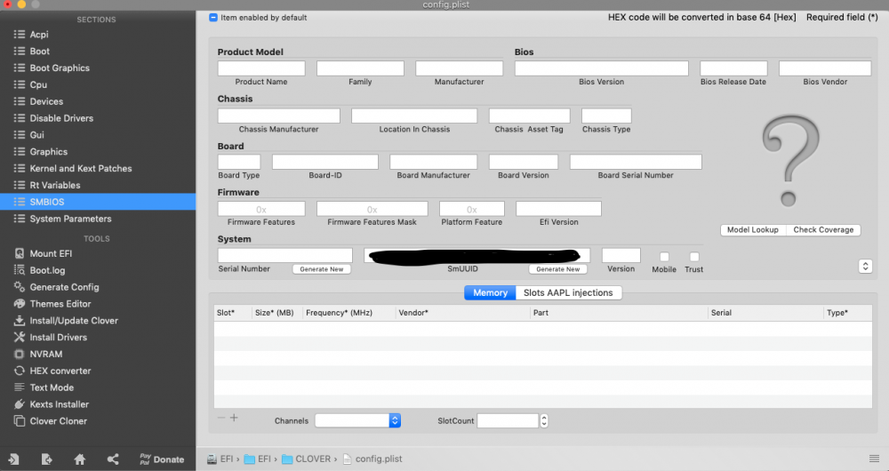This screenshot has width=889, height=471.
Task: Click the Firmware Features field
Action: click(x=261, y=209)
